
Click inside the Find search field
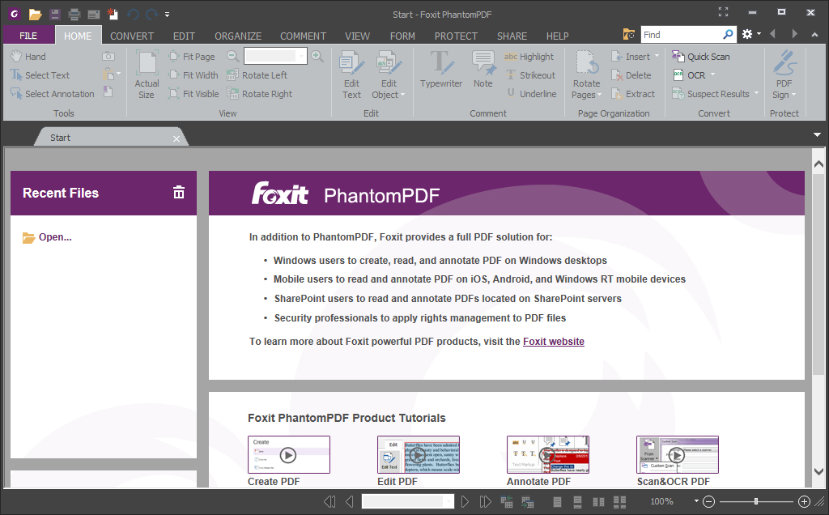coord(681,34)
